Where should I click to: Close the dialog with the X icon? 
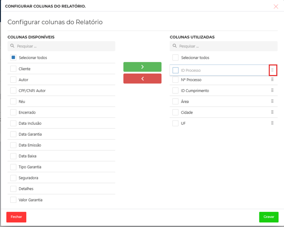point(276,6)
